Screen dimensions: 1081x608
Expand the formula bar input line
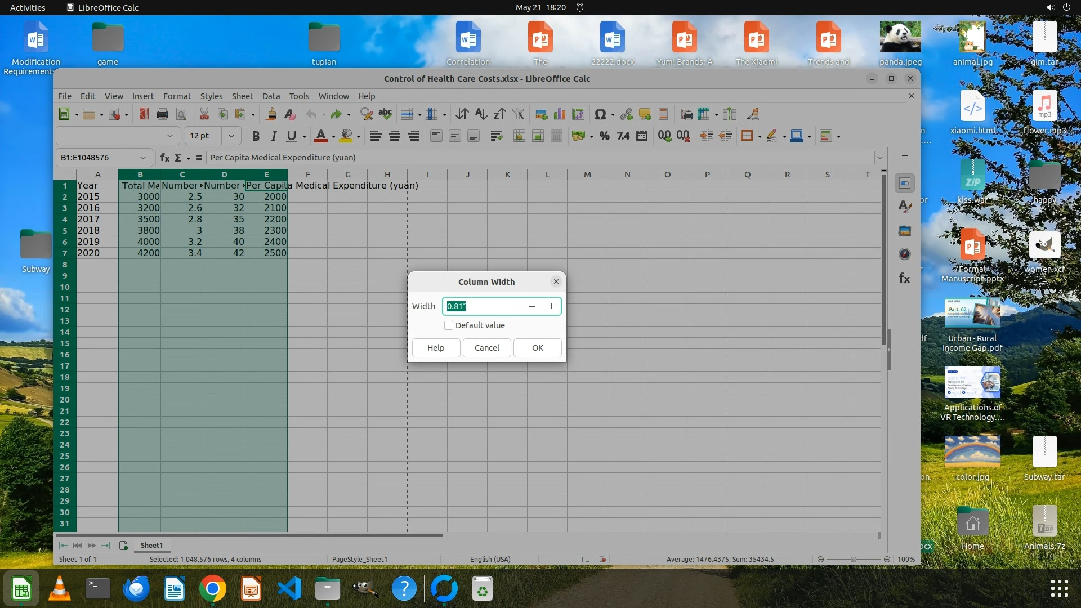tap(879, 158)
